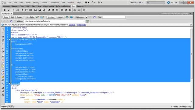Click Wrap Tag in coding toolbar
Viewport: 195px width, 110px height.
(x=3, y=77)
